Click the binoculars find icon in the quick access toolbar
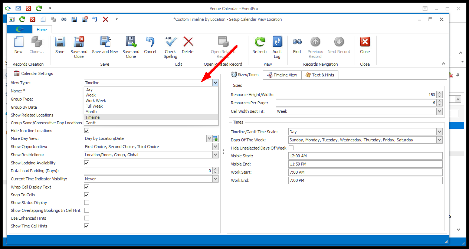Image resolution: width=469 pixels, height=249 pixels. pos(64,19)
